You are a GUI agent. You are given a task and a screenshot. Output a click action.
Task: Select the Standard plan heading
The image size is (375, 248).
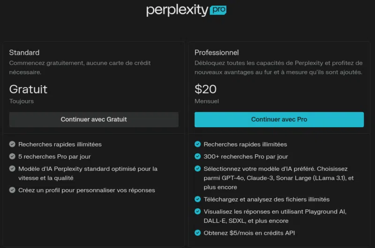click(24, 52)
